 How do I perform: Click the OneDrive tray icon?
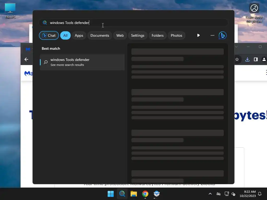[x=219, y=194]
